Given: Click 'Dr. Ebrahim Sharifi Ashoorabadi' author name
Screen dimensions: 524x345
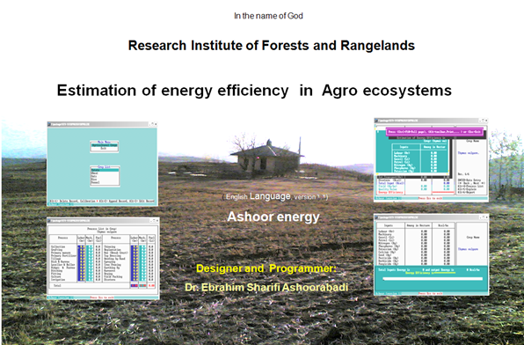Looking at the screenshot, I should 266,288.
